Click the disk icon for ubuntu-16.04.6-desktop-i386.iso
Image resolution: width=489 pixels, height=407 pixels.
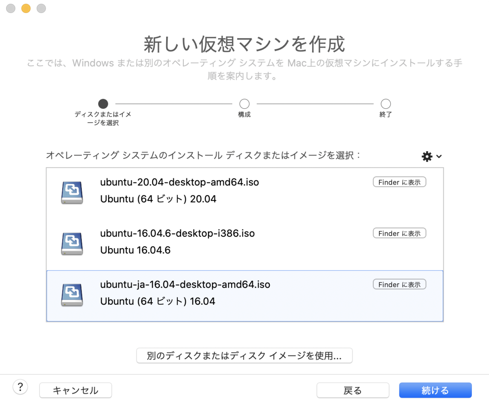point(72,244)
